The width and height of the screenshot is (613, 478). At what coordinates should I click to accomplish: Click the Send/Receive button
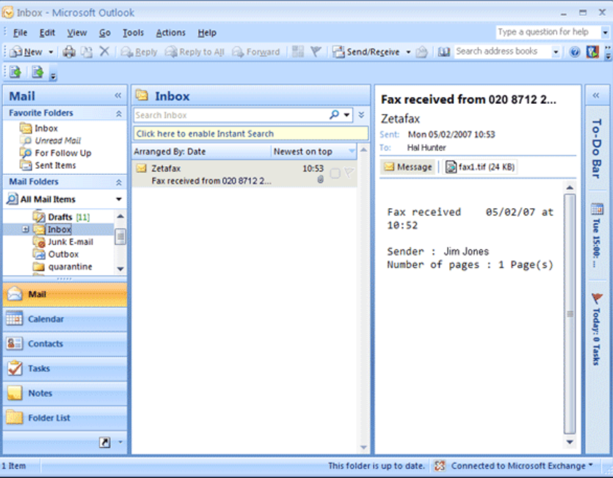coord(366,52)
